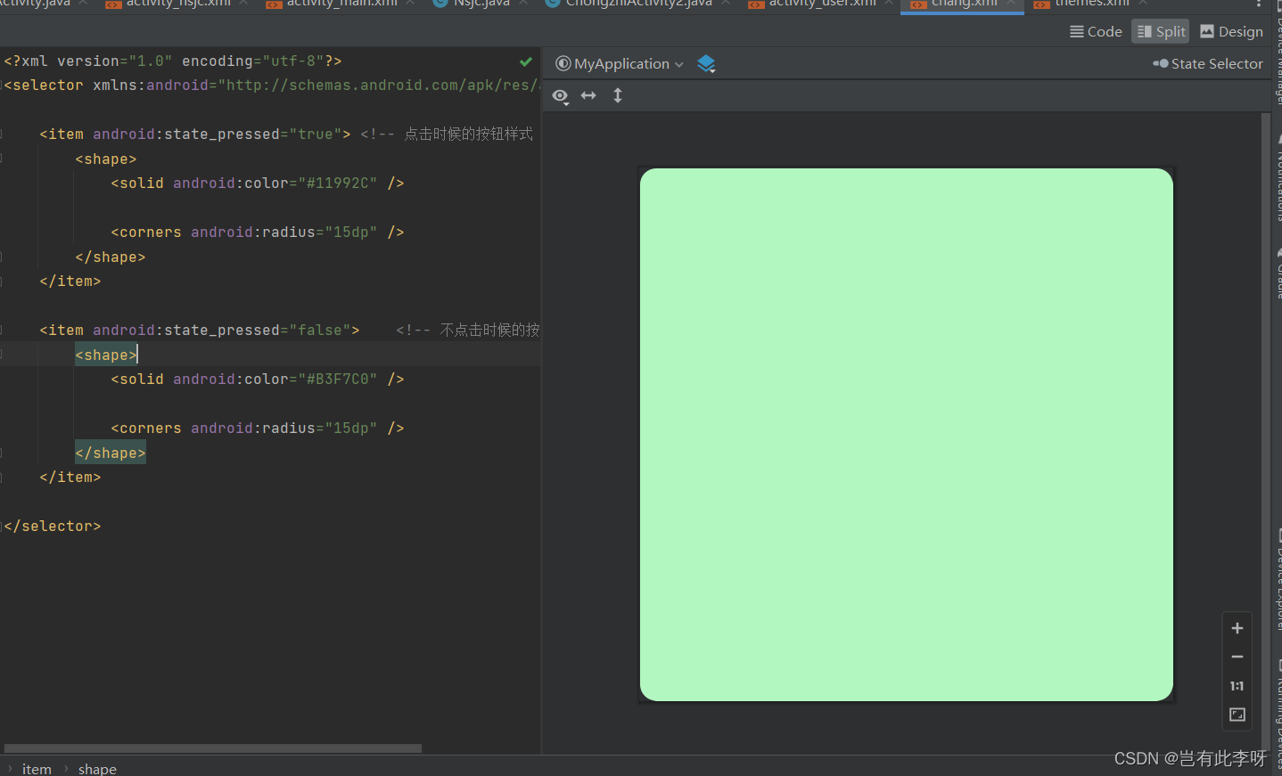Switch to Design view mode
Viewport: 1282px width, 776px height.
pos(1231,30)
